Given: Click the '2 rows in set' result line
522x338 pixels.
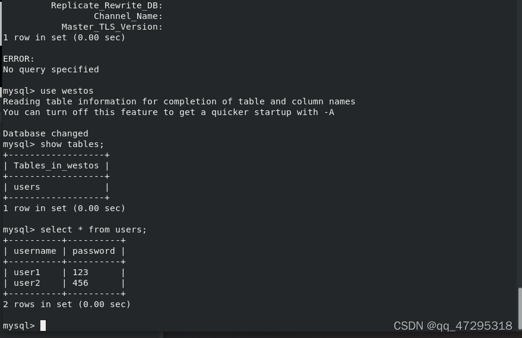Looking at the screenshot, I should [67, 304].
